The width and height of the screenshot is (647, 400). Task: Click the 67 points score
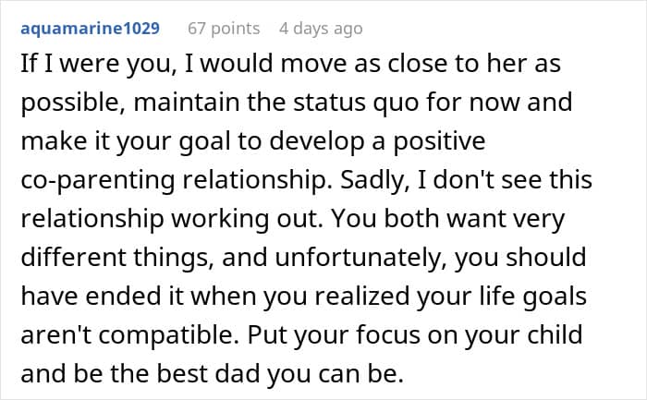(x=222, y=29)
